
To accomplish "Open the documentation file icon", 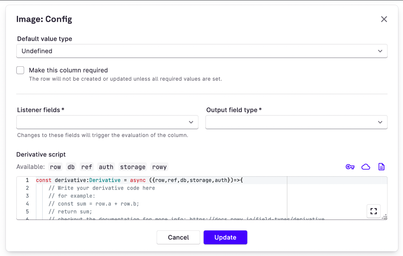I will (x=381, y=167).
